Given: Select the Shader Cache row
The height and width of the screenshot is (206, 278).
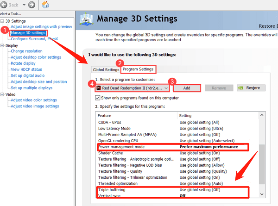Looking at the screenshot, I should [x=177, y=153].
